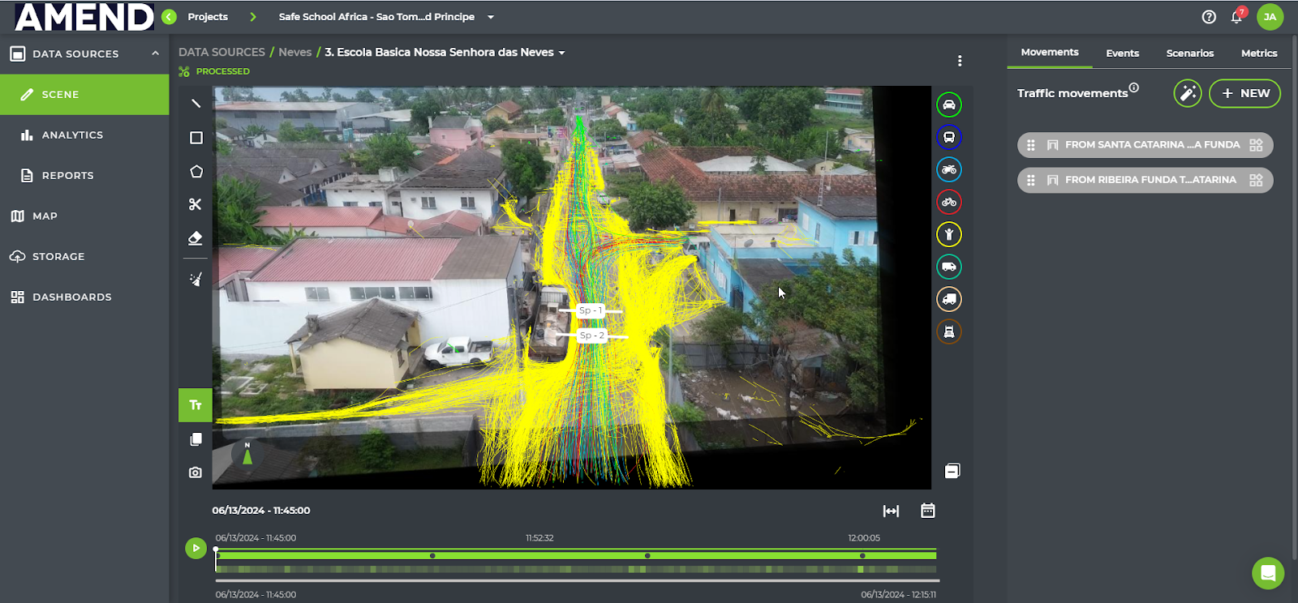Screen dimensions: 1298x603
Task: Switch to the Events tab
Action: pyautogui.click(x=1122, y=53)
